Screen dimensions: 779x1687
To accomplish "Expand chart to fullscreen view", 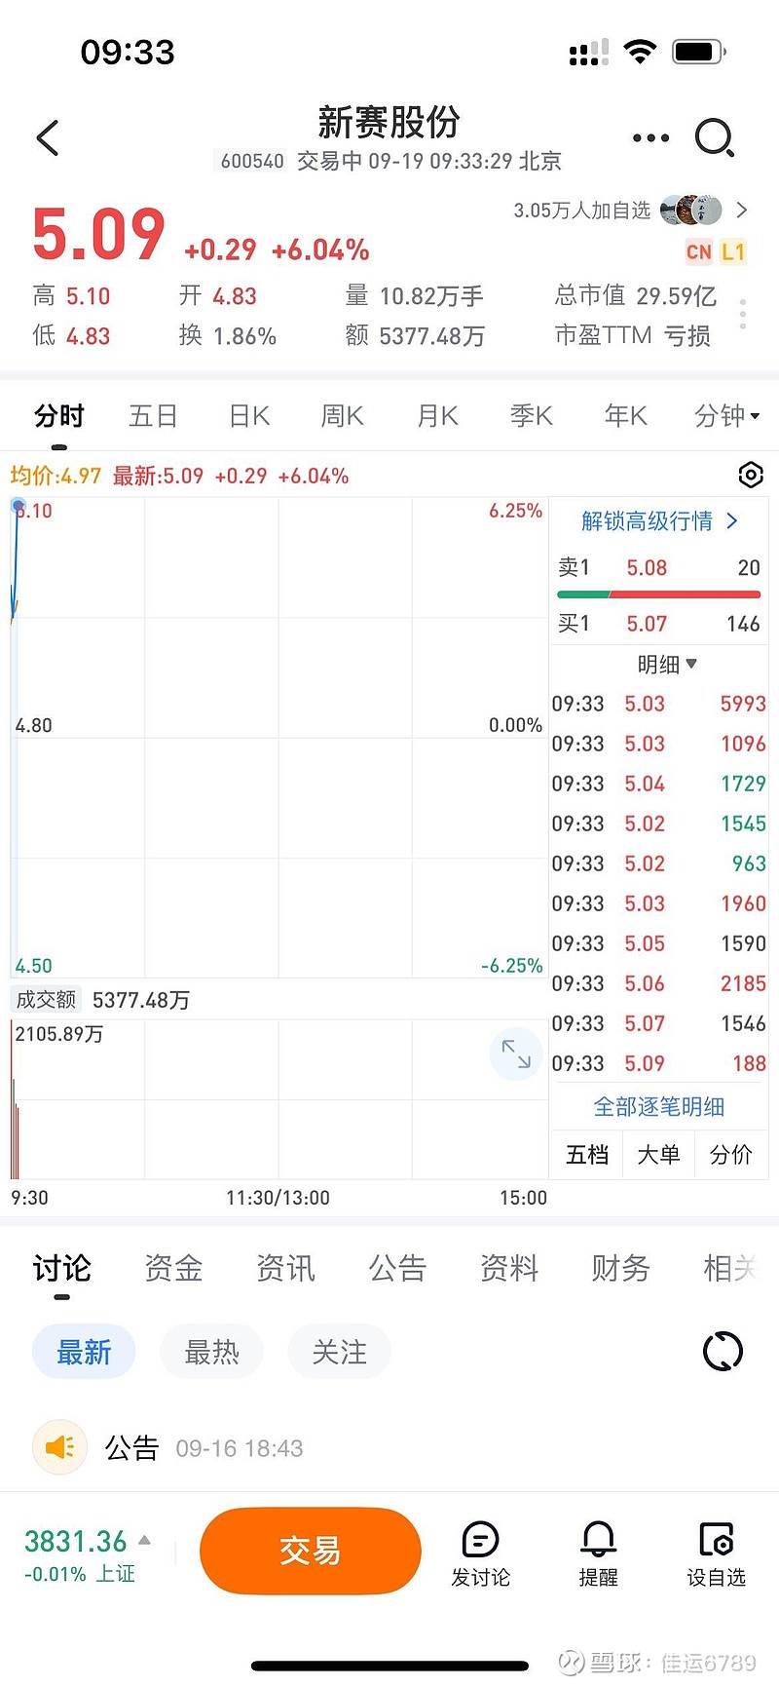I will [515, 1054].
